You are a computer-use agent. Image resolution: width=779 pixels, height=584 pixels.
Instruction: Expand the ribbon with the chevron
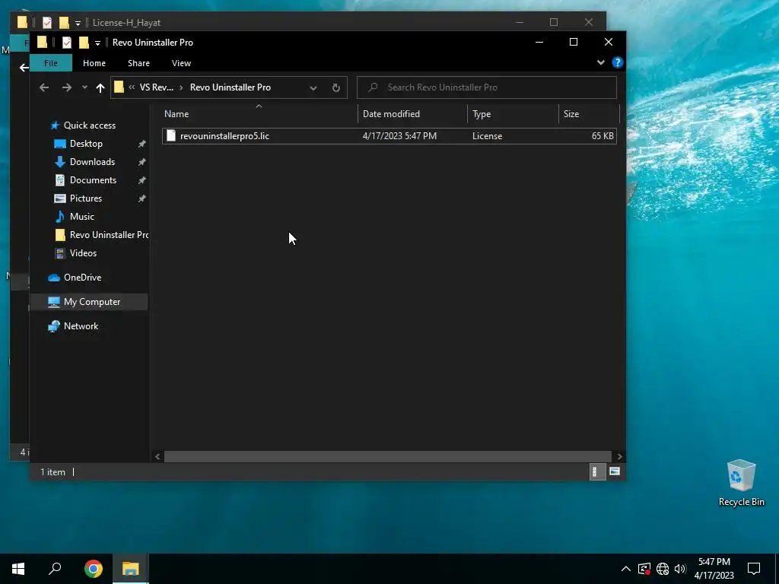tap(601, 62)
